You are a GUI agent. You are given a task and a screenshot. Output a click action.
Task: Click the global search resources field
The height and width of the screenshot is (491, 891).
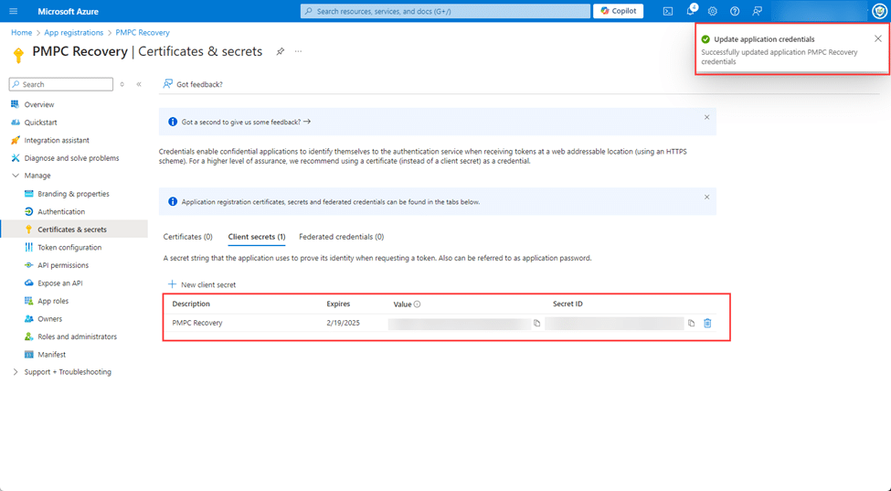445,11
